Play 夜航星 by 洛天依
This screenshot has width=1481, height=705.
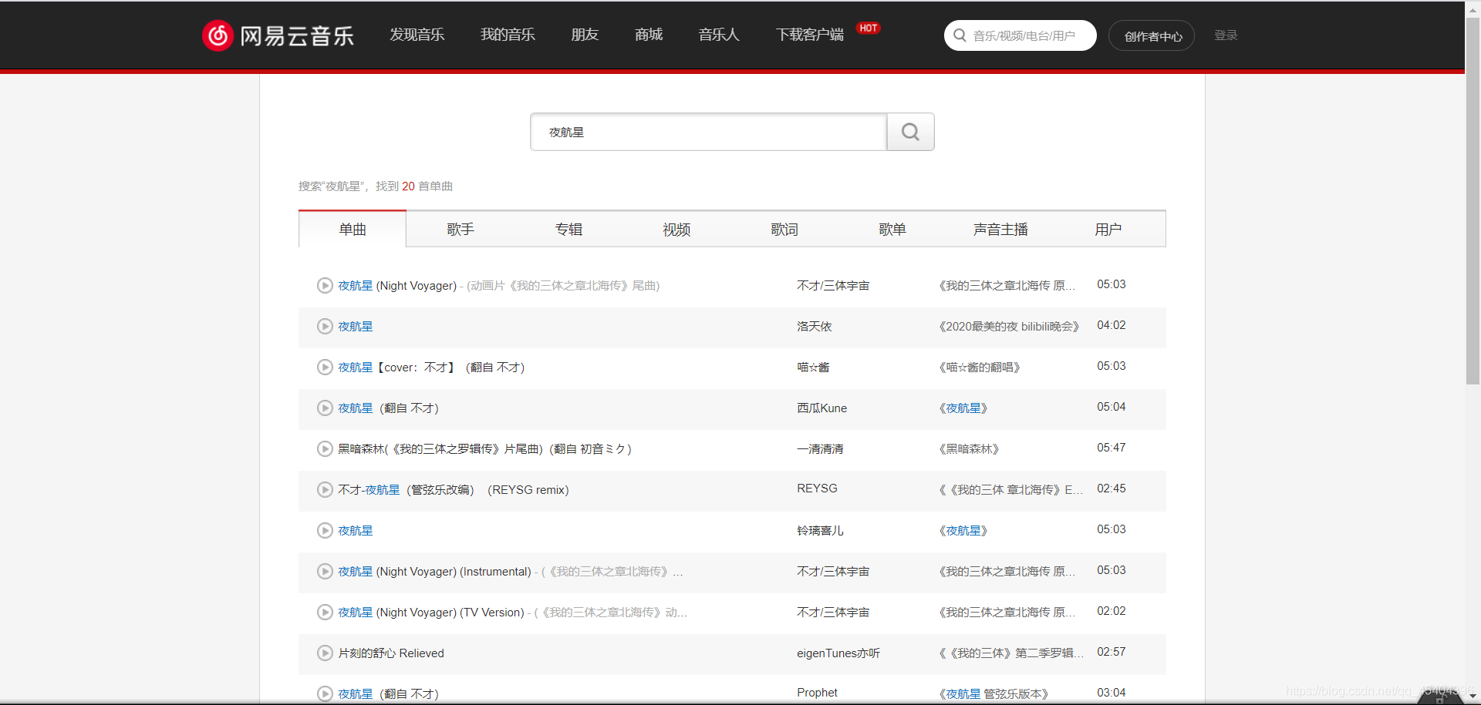tap(325, 327)
